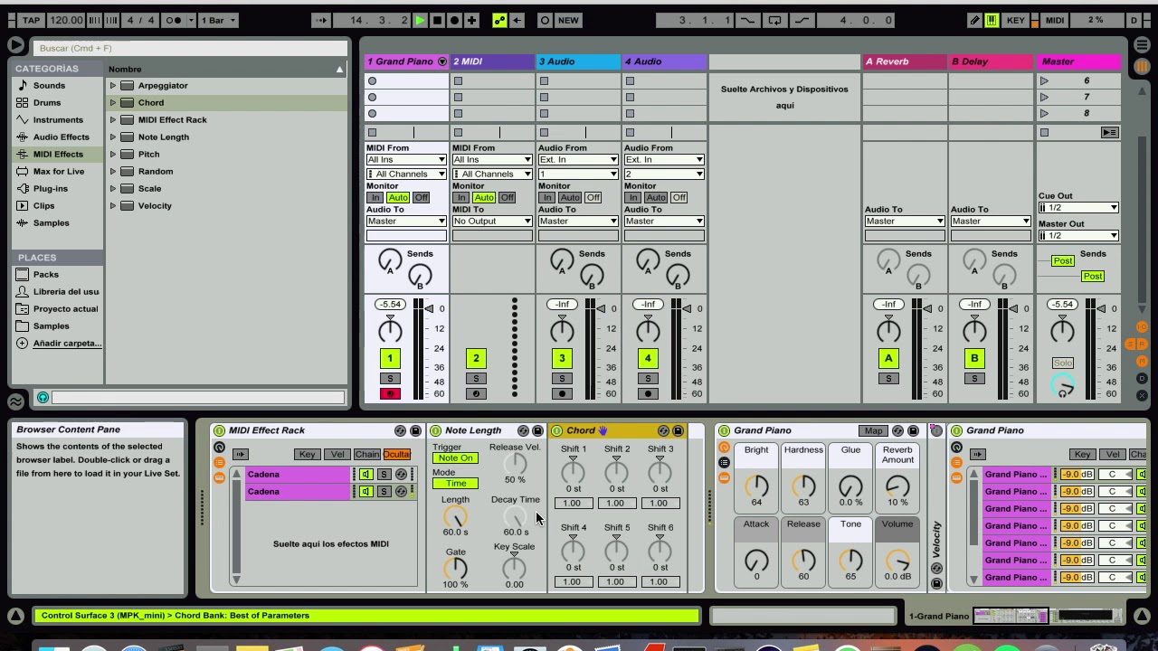This screenshot has width=1158, height=651.
Task: Expand the Arpeggiator folder
Action: 113,86
